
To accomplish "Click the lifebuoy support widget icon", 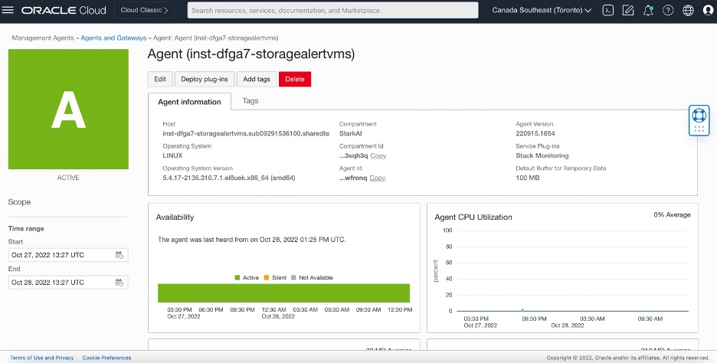I will tap(699, 115).
